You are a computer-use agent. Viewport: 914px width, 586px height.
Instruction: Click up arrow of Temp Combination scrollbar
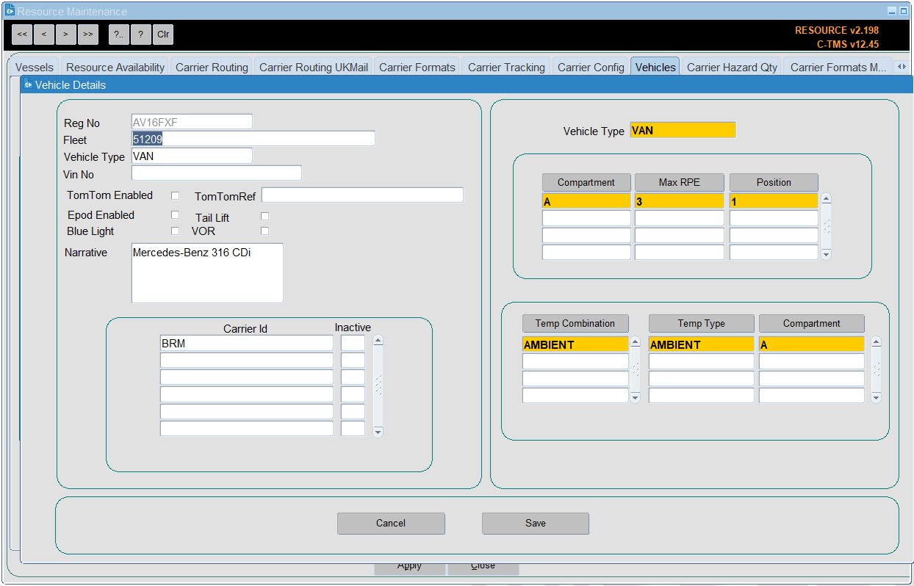(x=635, y=341)
